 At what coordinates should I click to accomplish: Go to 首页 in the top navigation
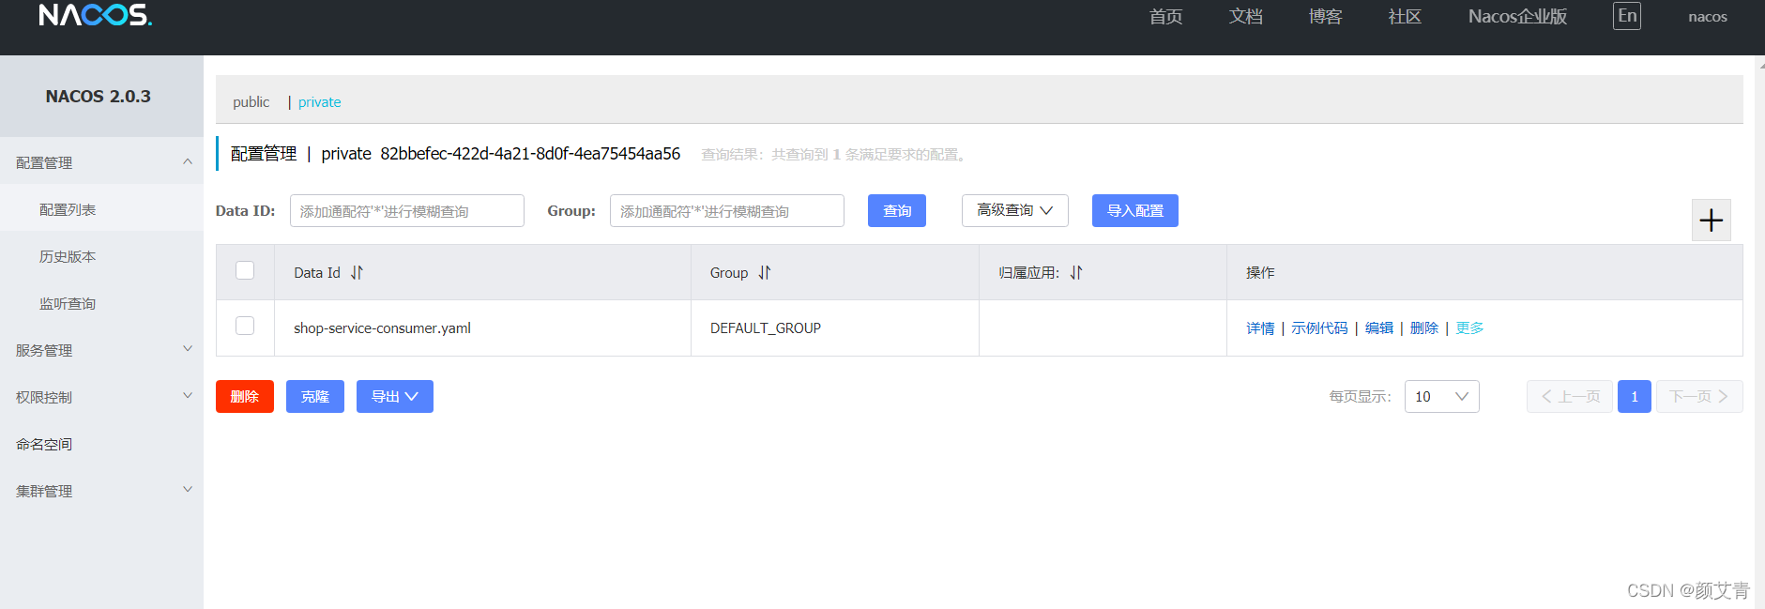click(1165, 16)
